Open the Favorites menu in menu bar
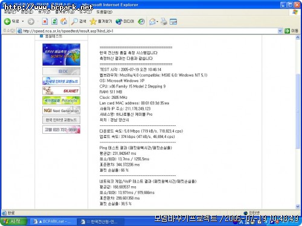 [x=65, y=12]
